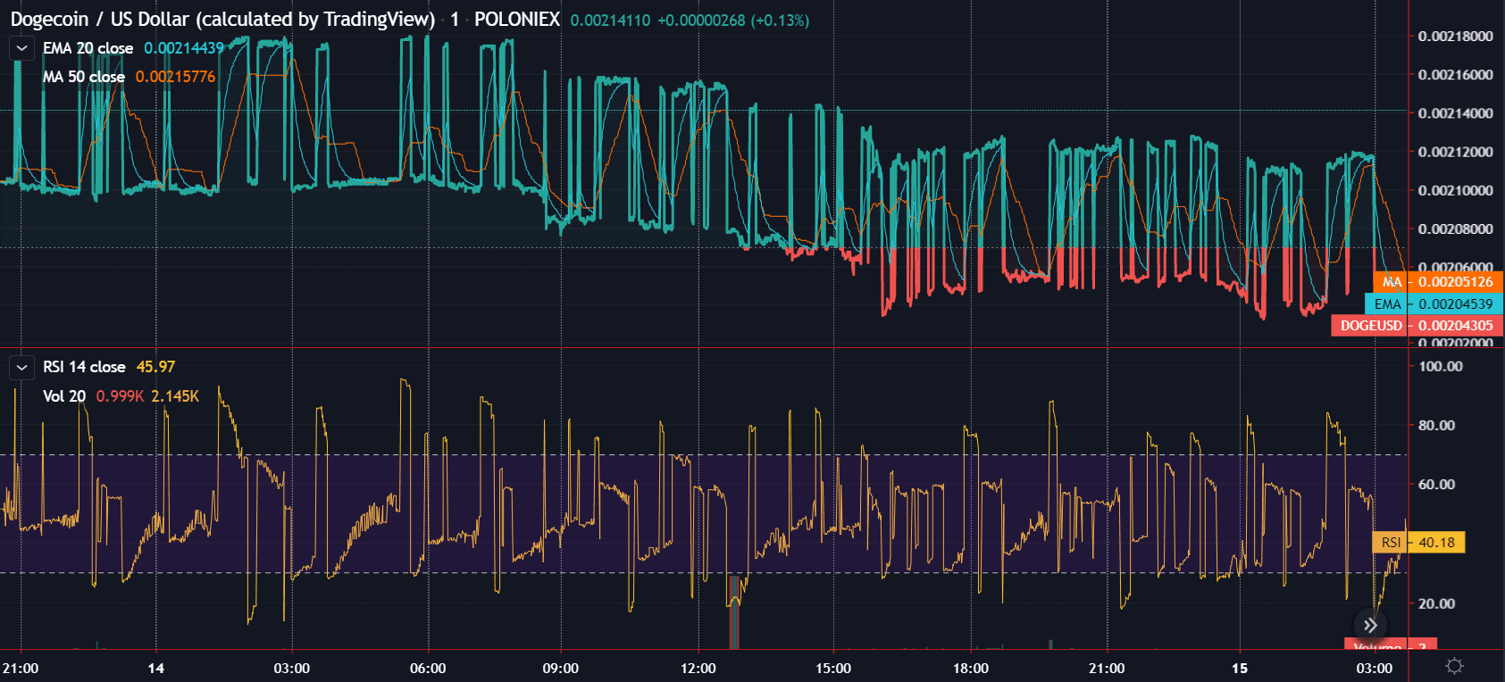The image size is (1505, 682).
Task: Click the 15 date marker on time axis
Action: pyautogui.click(x=1240, y=669)
